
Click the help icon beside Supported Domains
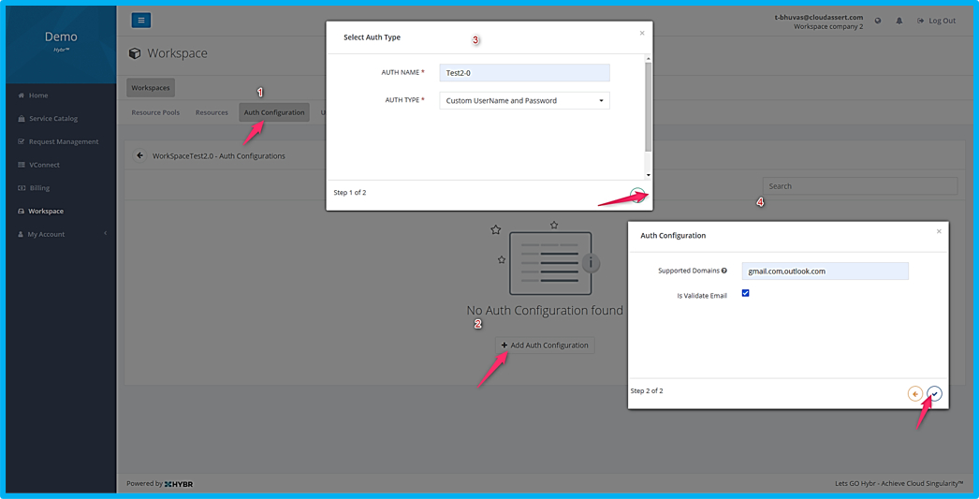pos(724,271)
